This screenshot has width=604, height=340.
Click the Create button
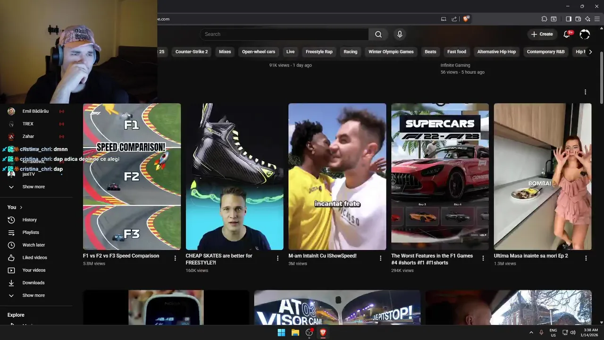pos(542,34)
